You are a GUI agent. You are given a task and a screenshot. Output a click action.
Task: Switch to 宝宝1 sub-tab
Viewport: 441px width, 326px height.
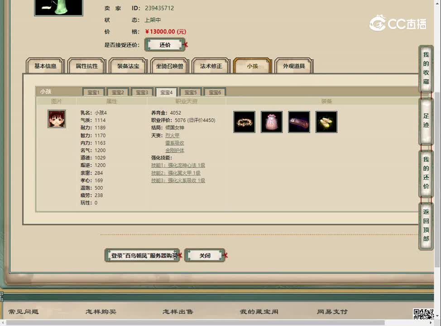pyautogui.click(x=94, y=92)
